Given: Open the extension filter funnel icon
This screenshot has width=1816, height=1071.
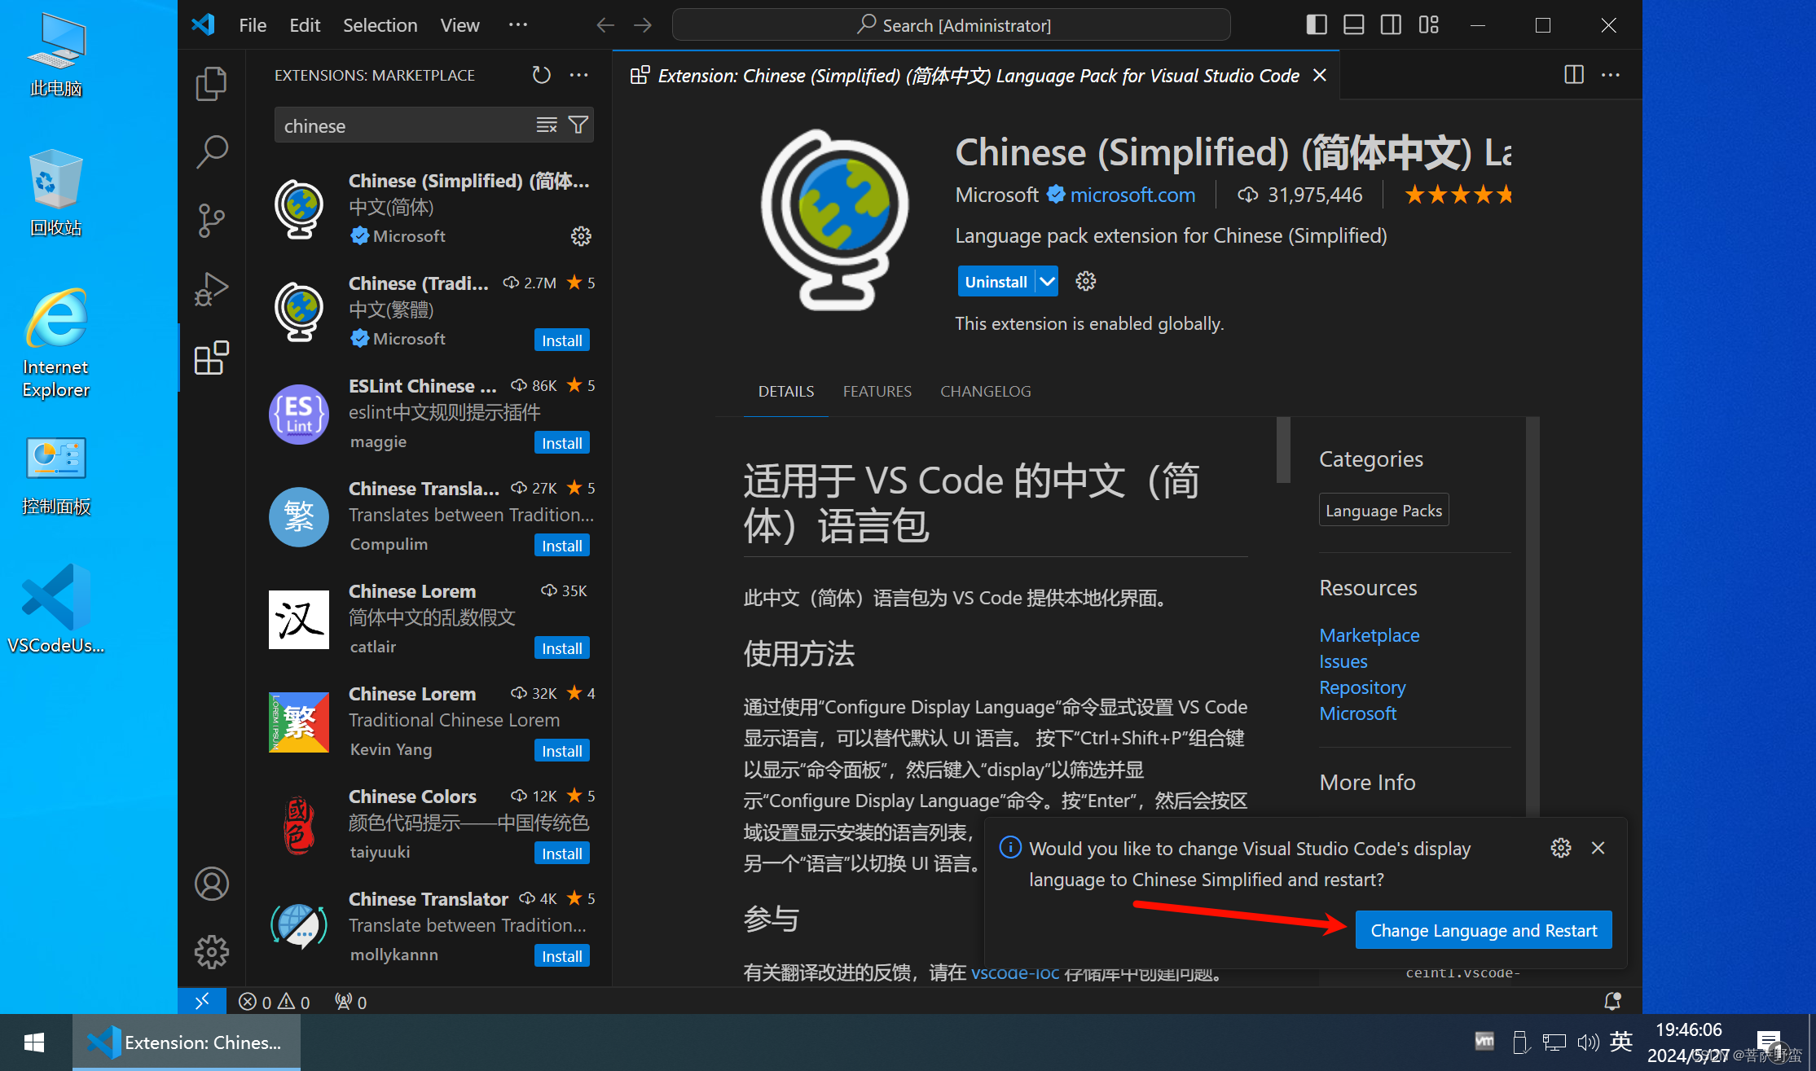Looking at the screenshot, I should coord(578,125).
